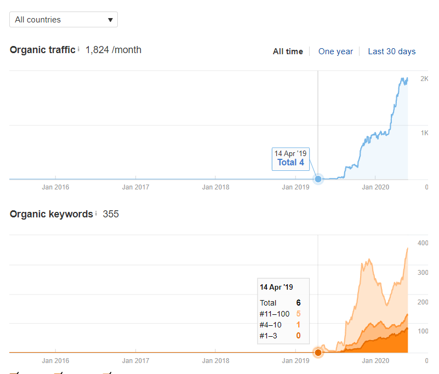Click the Organic traffic heading
The width and height of the screenshot is (439, 374).
click(x=42, y=50)
